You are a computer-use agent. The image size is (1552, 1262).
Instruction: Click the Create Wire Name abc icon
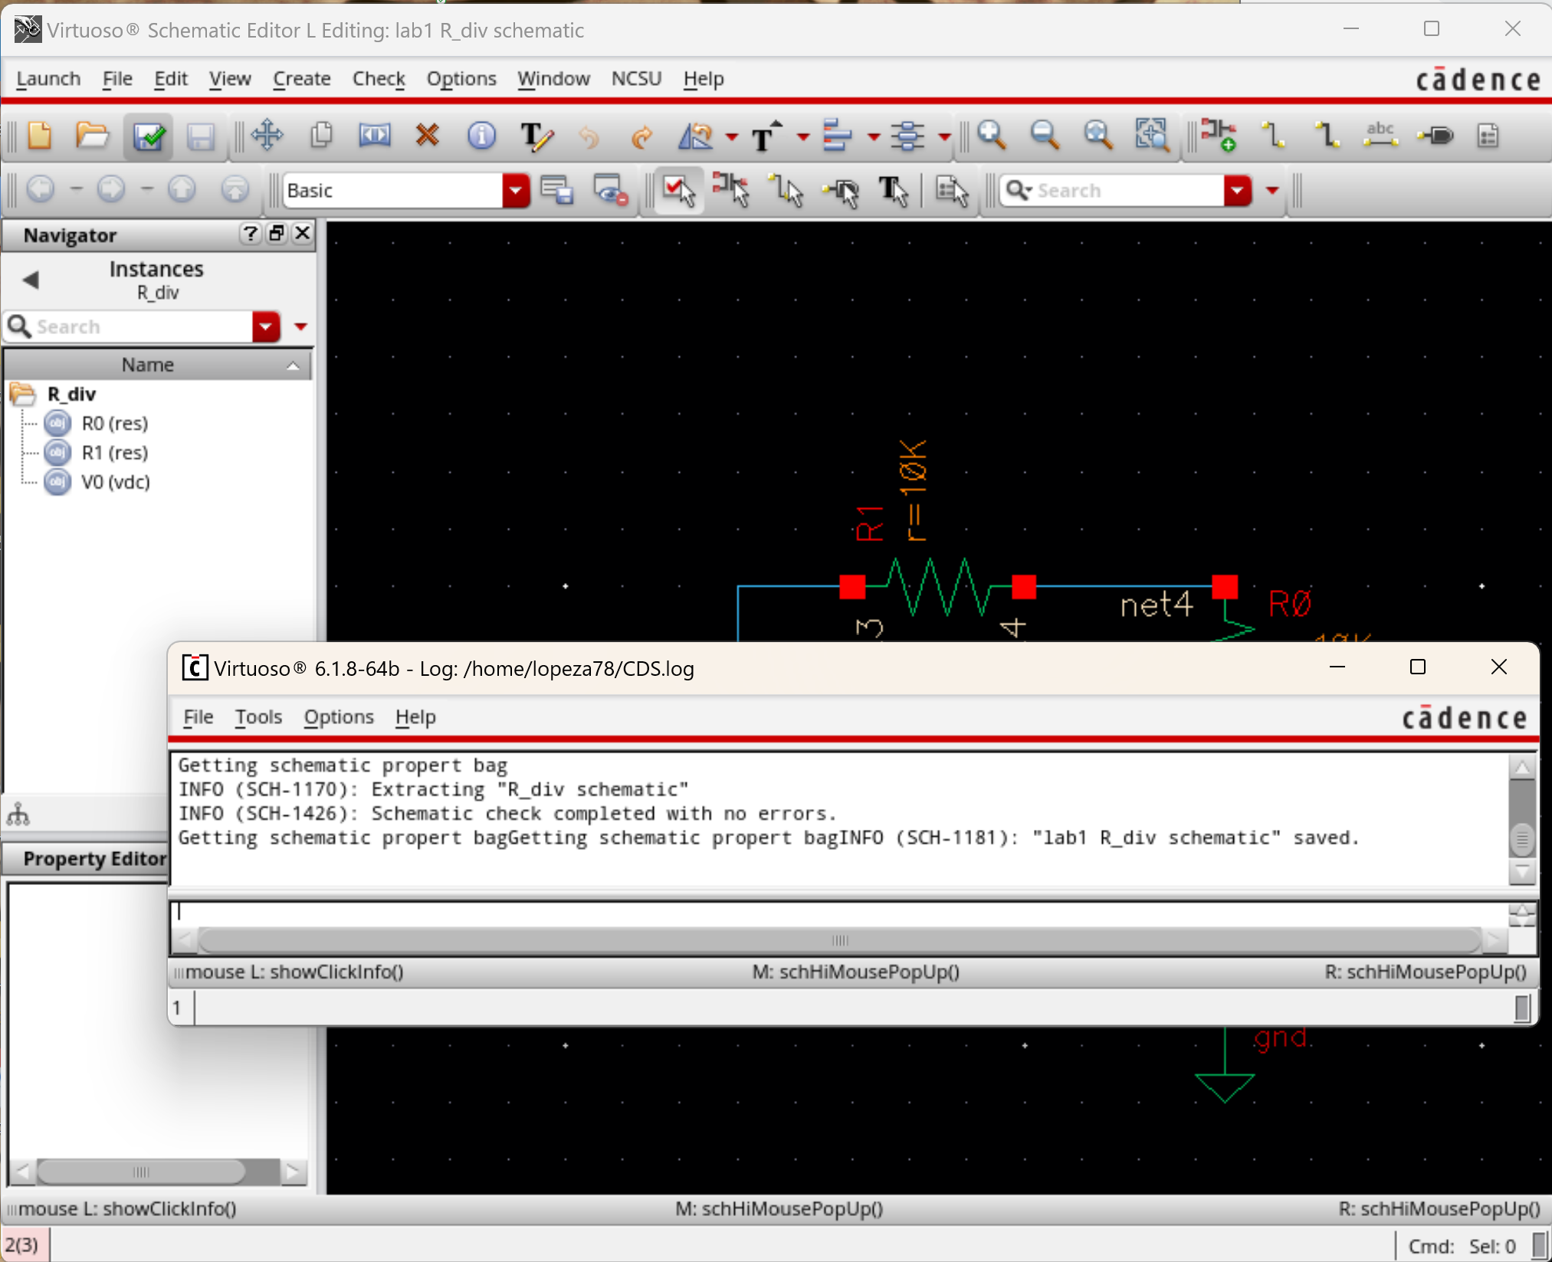[1380, 136]
